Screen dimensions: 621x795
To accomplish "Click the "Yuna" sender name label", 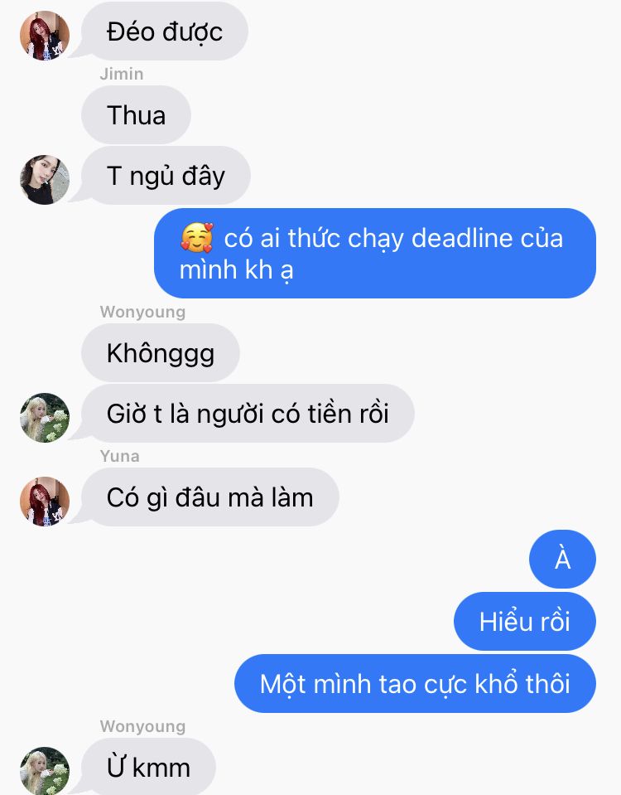I will (x=119, y=456).
